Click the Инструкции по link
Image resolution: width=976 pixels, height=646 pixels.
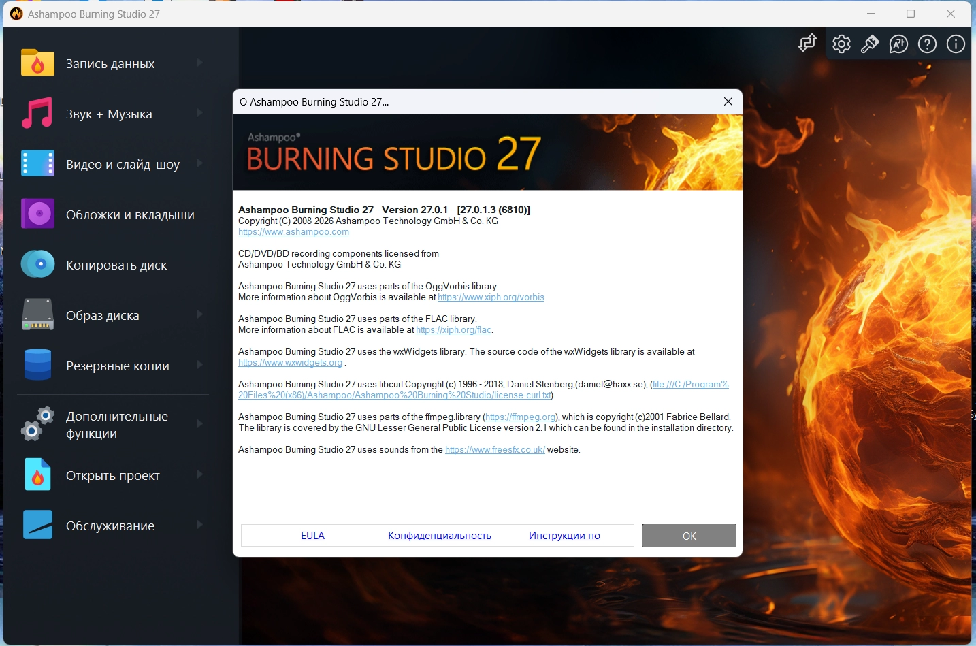pos(564,536)
